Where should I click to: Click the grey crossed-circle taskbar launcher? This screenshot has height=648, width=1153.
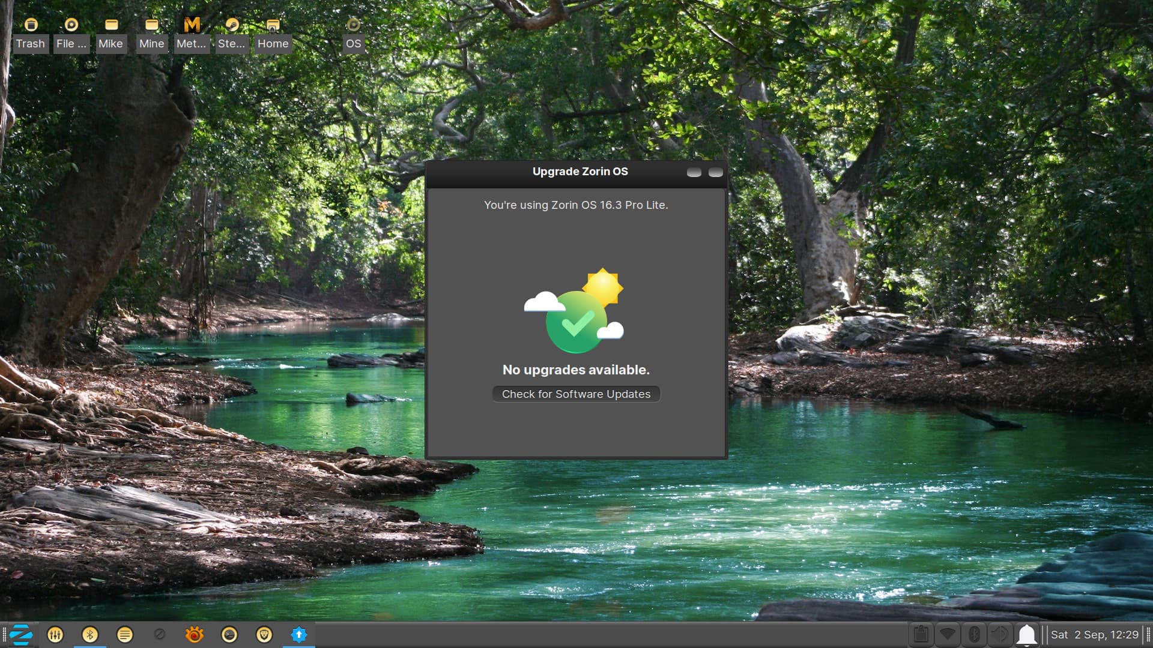(x=160, y=634)
